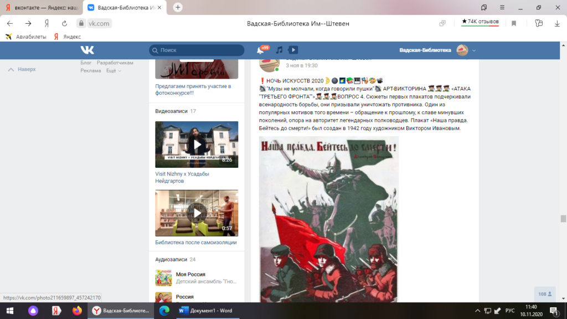Play the Россия audio track
This screenshot has height=319, width=567.
[x=163, y=297]
